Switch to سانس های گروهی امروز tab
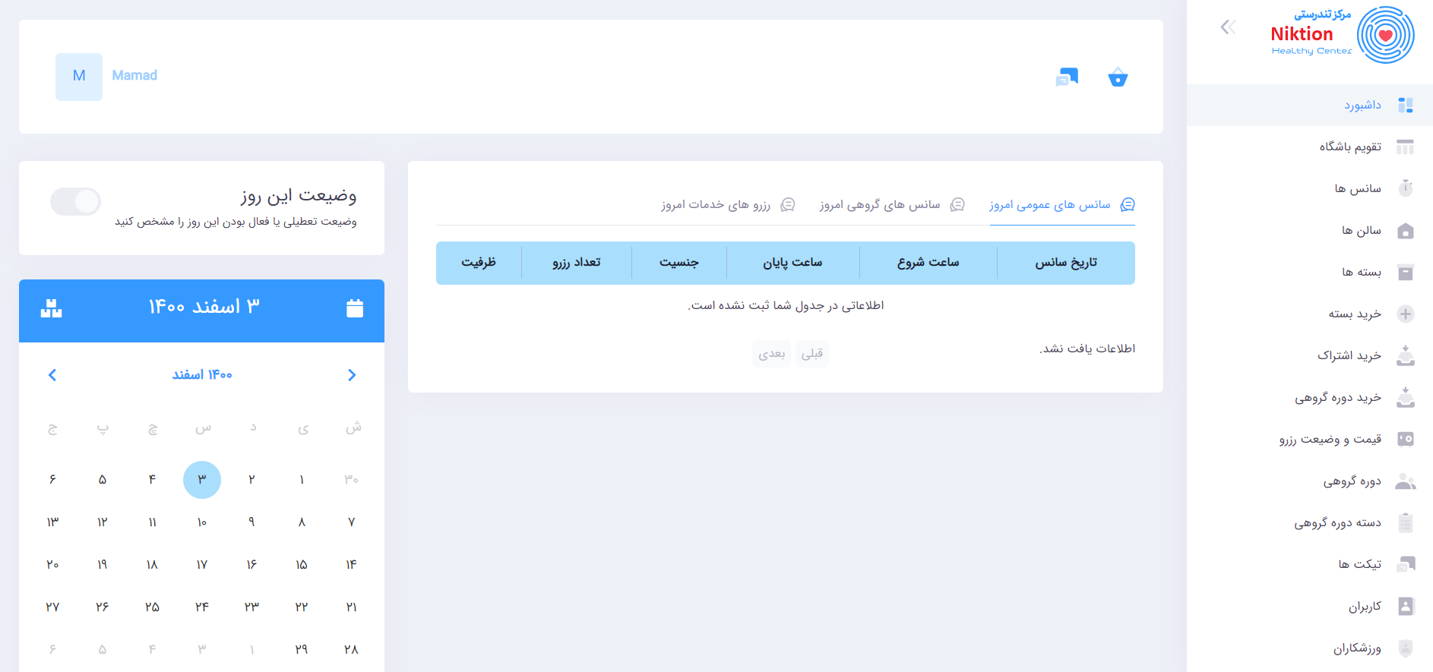The width and height of the screenshot is (1433, 672). click(x=892, y=205)
